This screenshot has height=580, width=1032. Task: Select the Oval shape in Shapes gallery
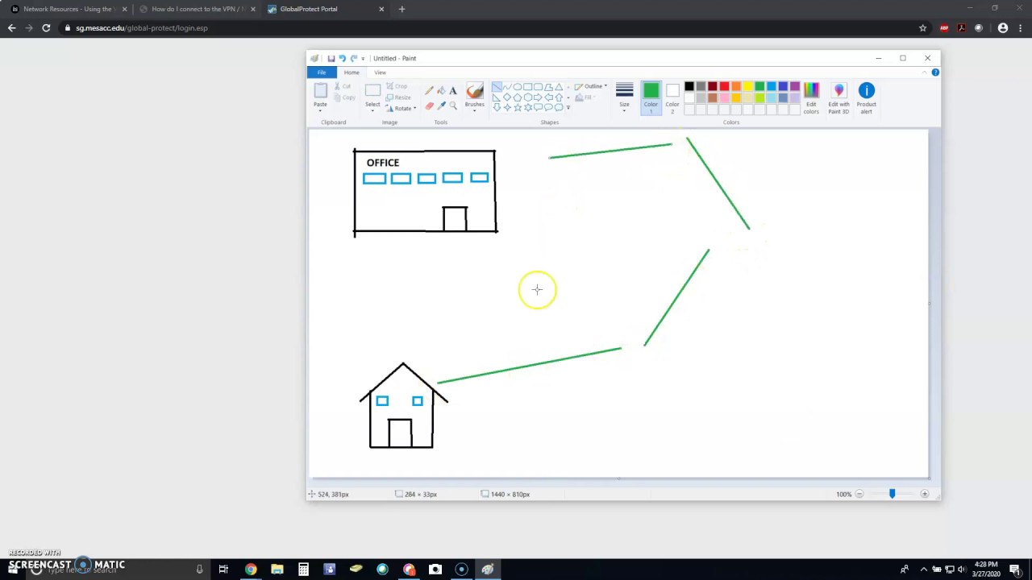pos(518,86)
